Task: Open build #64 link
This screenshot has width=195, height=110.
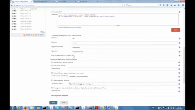Action: 15,29
